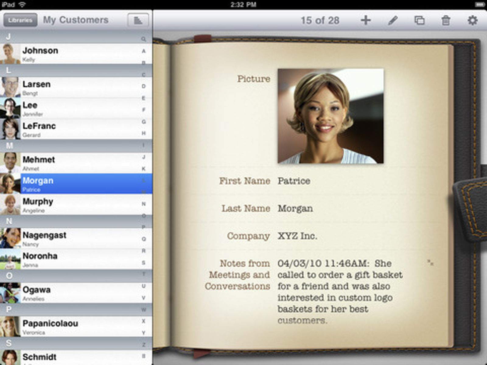Tap the search magnifier atop the alphabet index
Image resolution: width=487 pixels, height=365 pixels.
[144, 39]
